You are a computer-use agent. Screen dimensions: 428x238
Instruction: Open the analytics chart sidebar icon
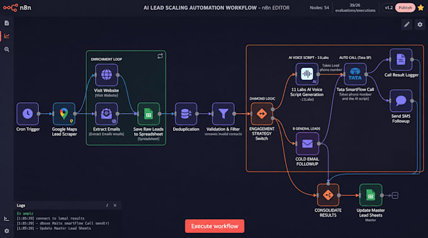click(7, 36)
